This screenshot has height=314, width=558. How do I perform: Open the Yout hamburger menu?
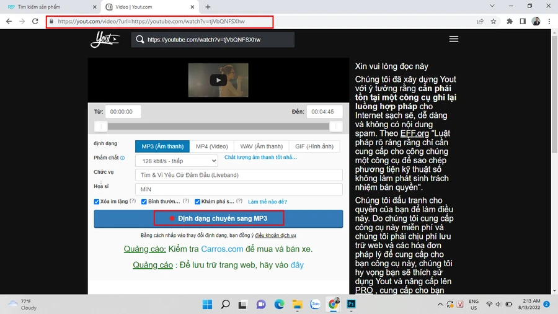click(x=454, y=39)
